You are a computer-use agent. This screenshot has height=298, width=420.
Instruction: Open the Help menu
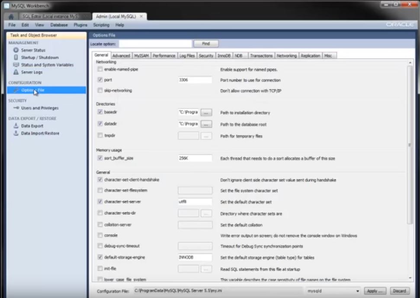click(x=120, y=25)
